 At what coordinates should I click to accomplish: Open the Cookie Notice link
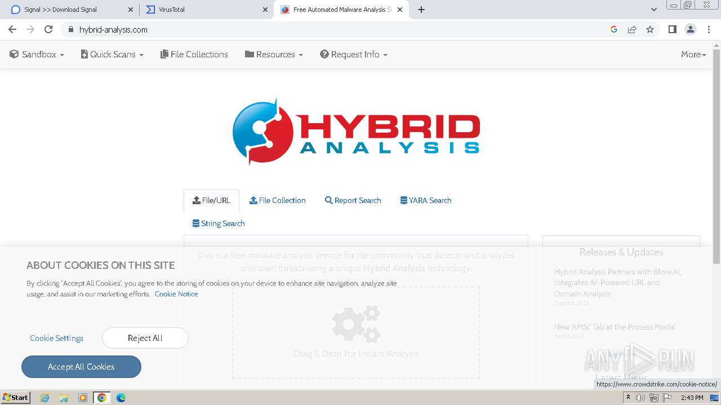pos(176,294)
